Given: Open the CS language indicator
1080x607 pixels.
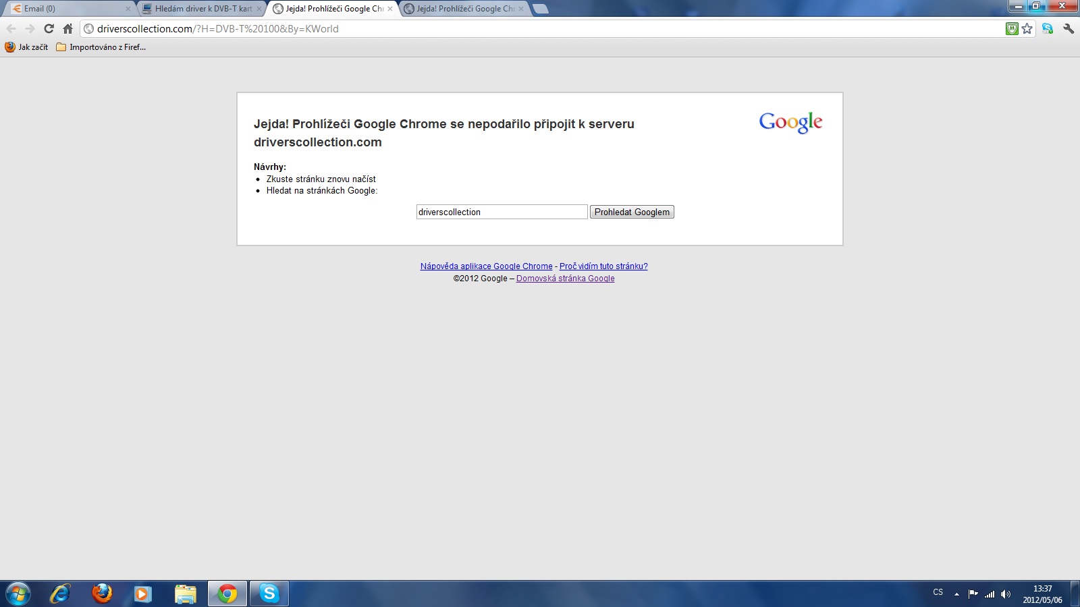Looking at the screenshot, I should click(938, 592).
